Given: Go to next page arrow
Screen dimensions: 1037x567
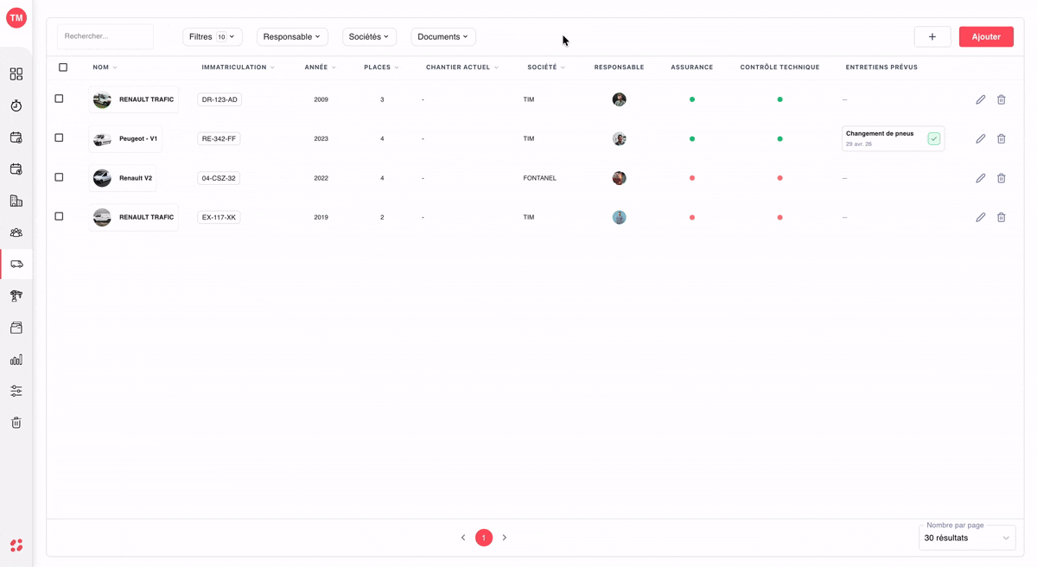Looking at the screenshot, I should pos(505,538).
